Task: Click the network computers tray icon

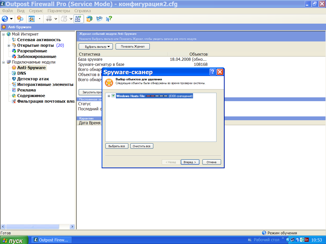Action: (x=293, y=240)
